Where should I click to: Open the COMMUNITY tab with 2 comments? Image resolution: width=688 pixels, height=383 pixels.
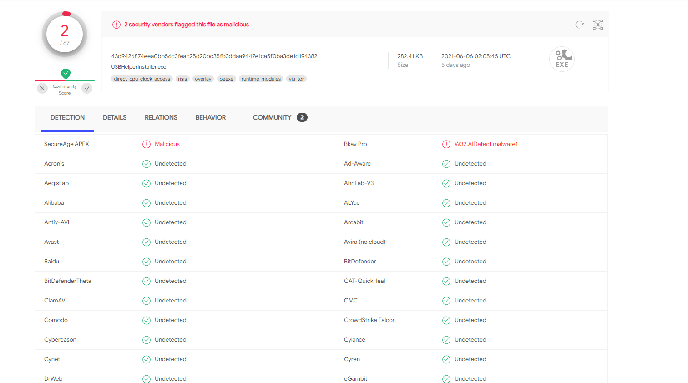click(272, 117)
